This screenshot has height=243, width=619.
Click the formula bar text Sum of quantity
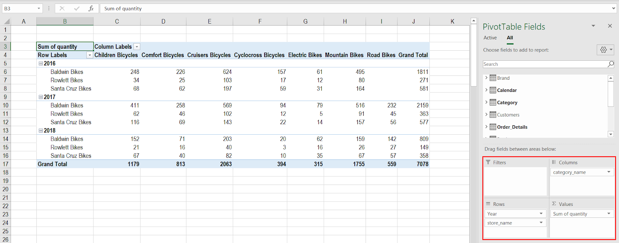pos(123,9)
